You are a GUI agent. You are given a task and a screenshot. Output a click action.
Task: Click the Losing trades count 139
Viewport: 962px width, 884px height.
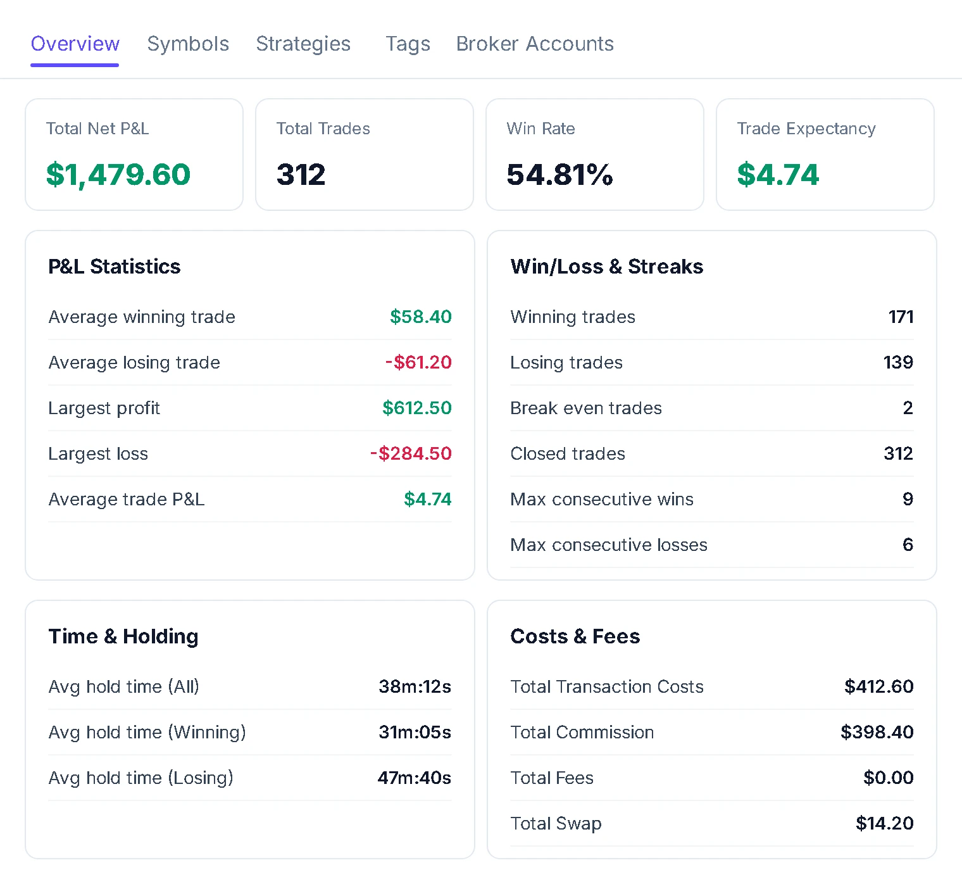click(x=898, y=362)
